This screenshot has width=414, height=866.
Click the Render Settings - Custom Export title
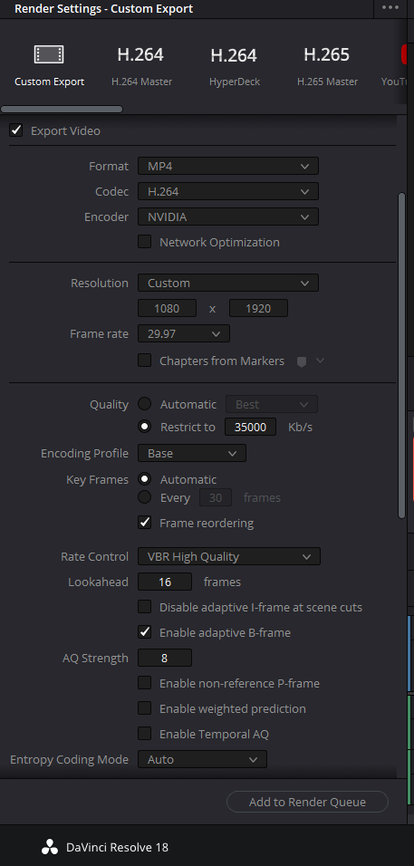tap(104, 8)
